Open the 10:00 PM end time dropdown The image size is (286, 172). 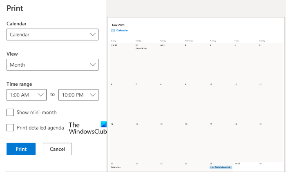point(78,95)
